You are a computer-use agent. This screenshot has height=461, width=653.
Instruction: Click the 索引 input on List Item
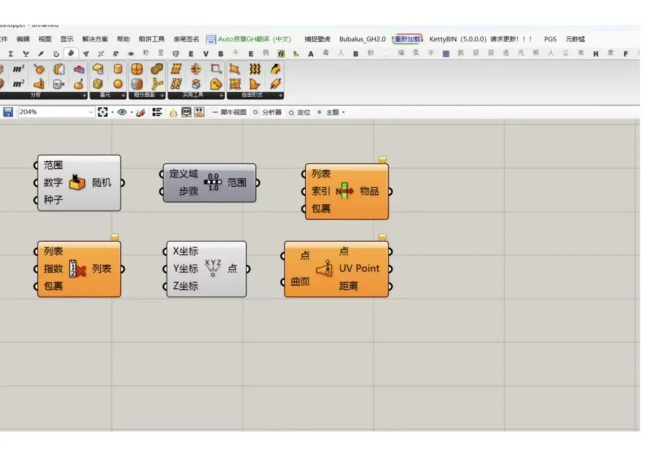coord(321,191)
